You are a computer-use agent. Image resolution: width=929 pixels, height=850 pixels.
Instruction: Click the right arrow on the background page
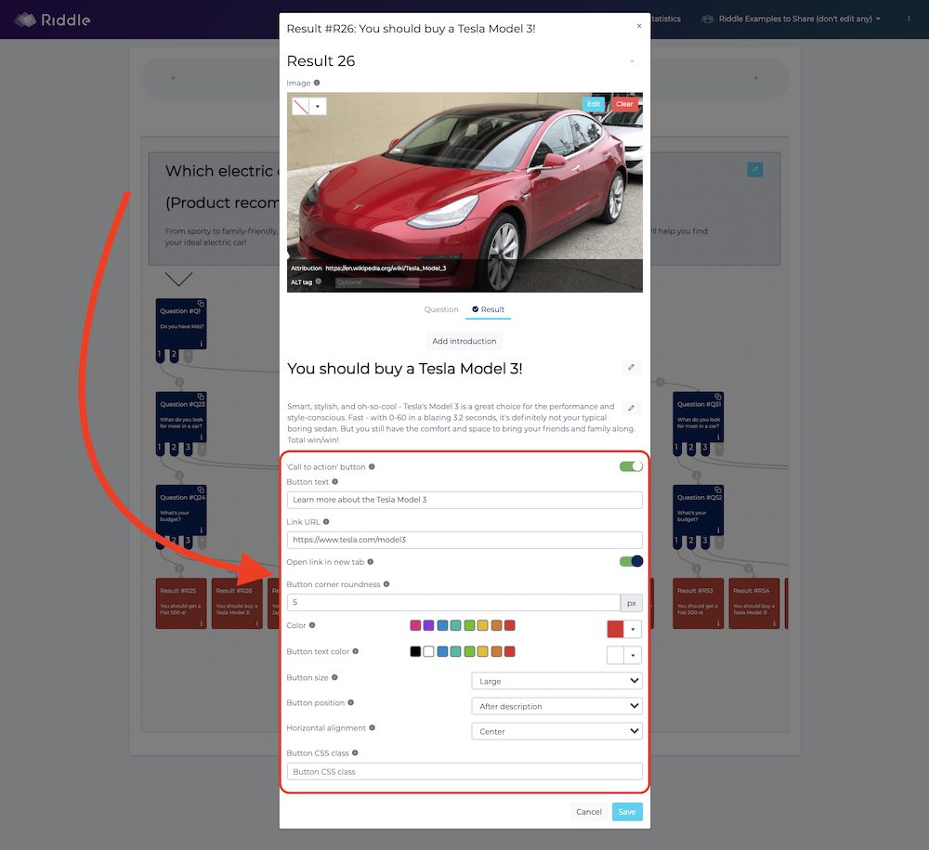[754, 78]
